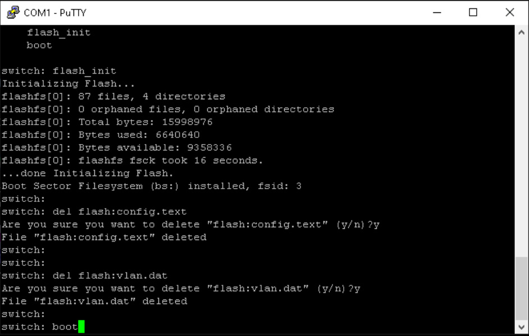
Task: Close the COM1 PuTTY window
Action: (509, 12)
